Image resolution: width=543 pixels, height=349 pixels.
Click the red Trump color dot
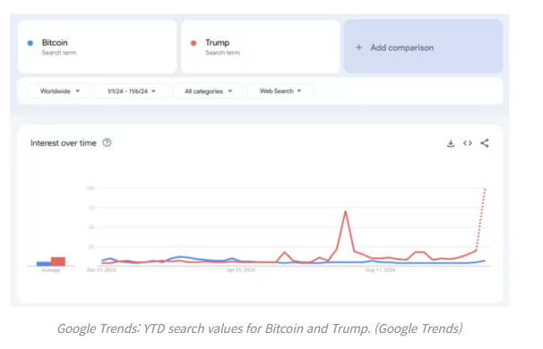tap(194, 43)
